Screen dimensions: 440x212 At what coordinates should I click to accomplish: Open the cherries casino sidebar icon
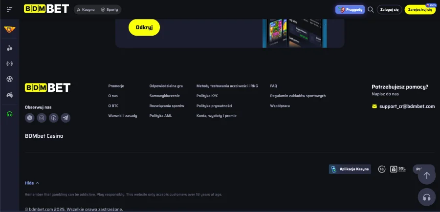[10, 48]
